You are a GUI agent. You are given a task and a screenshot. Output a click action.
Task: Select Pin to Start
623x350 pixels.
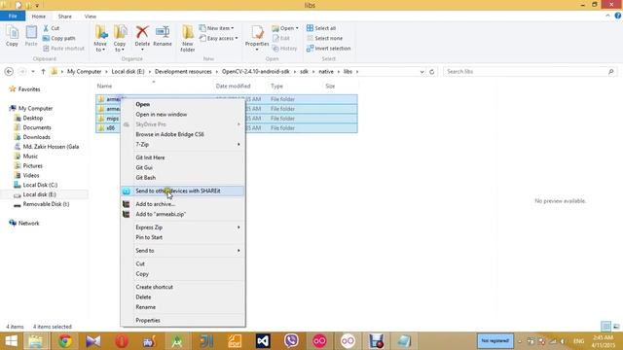click(x=149, y=237)
